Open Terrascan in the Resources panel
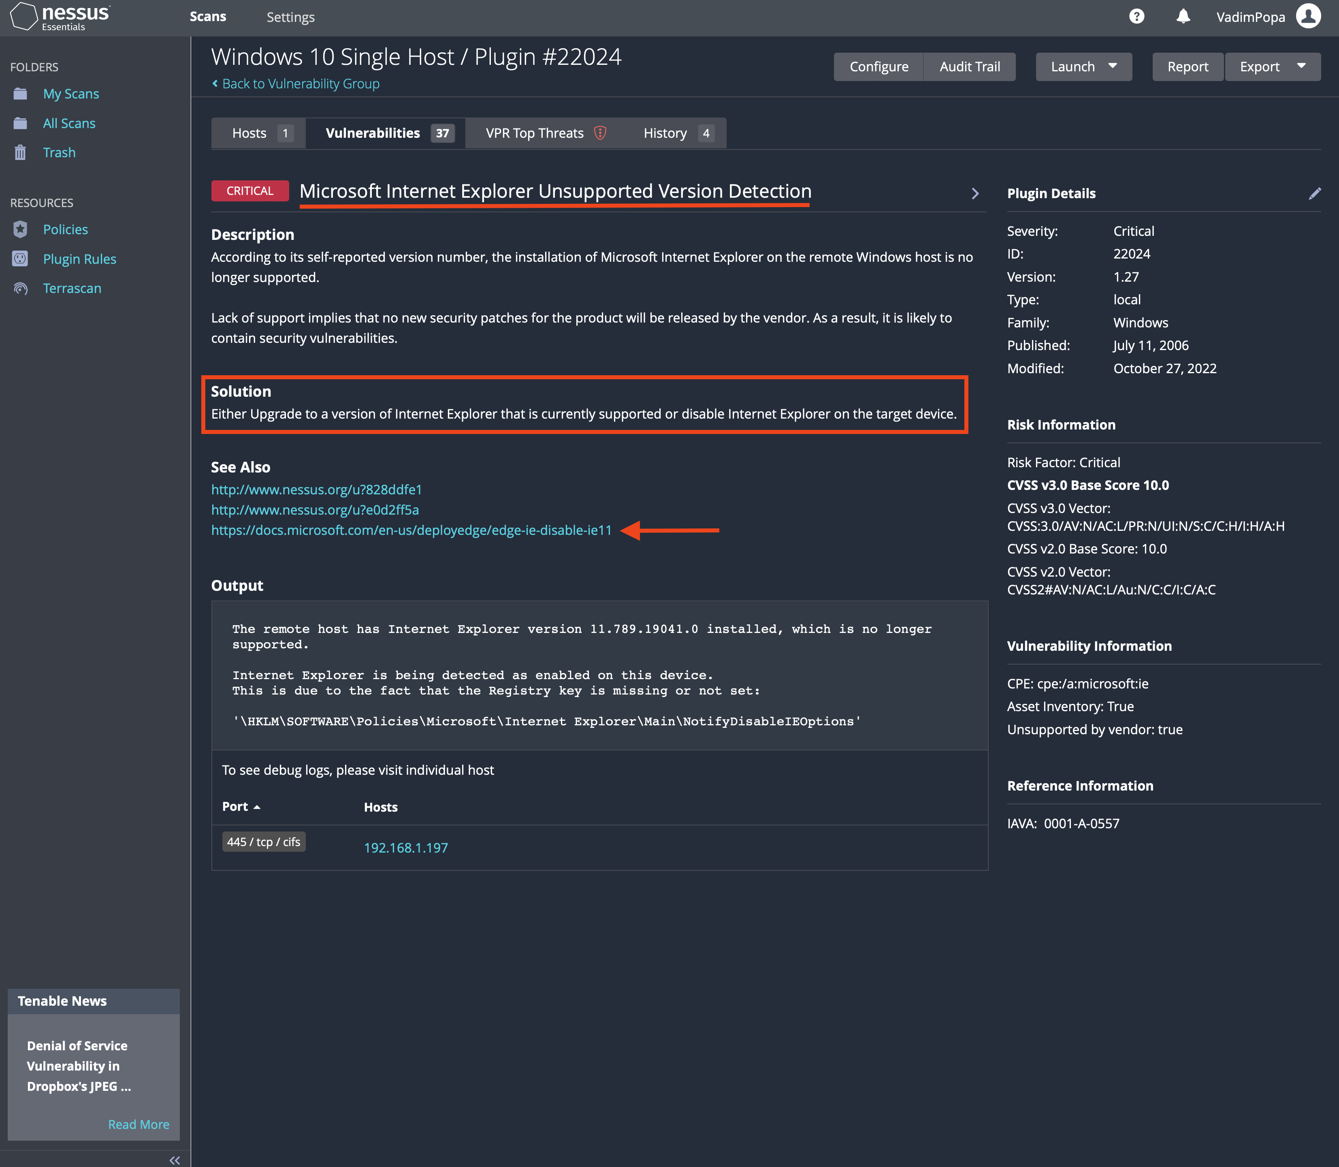 pyautogui.click(x=72, y=288)
